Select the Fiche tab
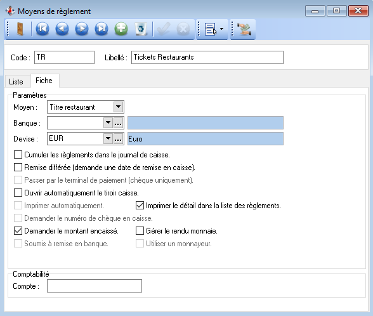This screenshot has height=316, width=373. click(44, 81)
